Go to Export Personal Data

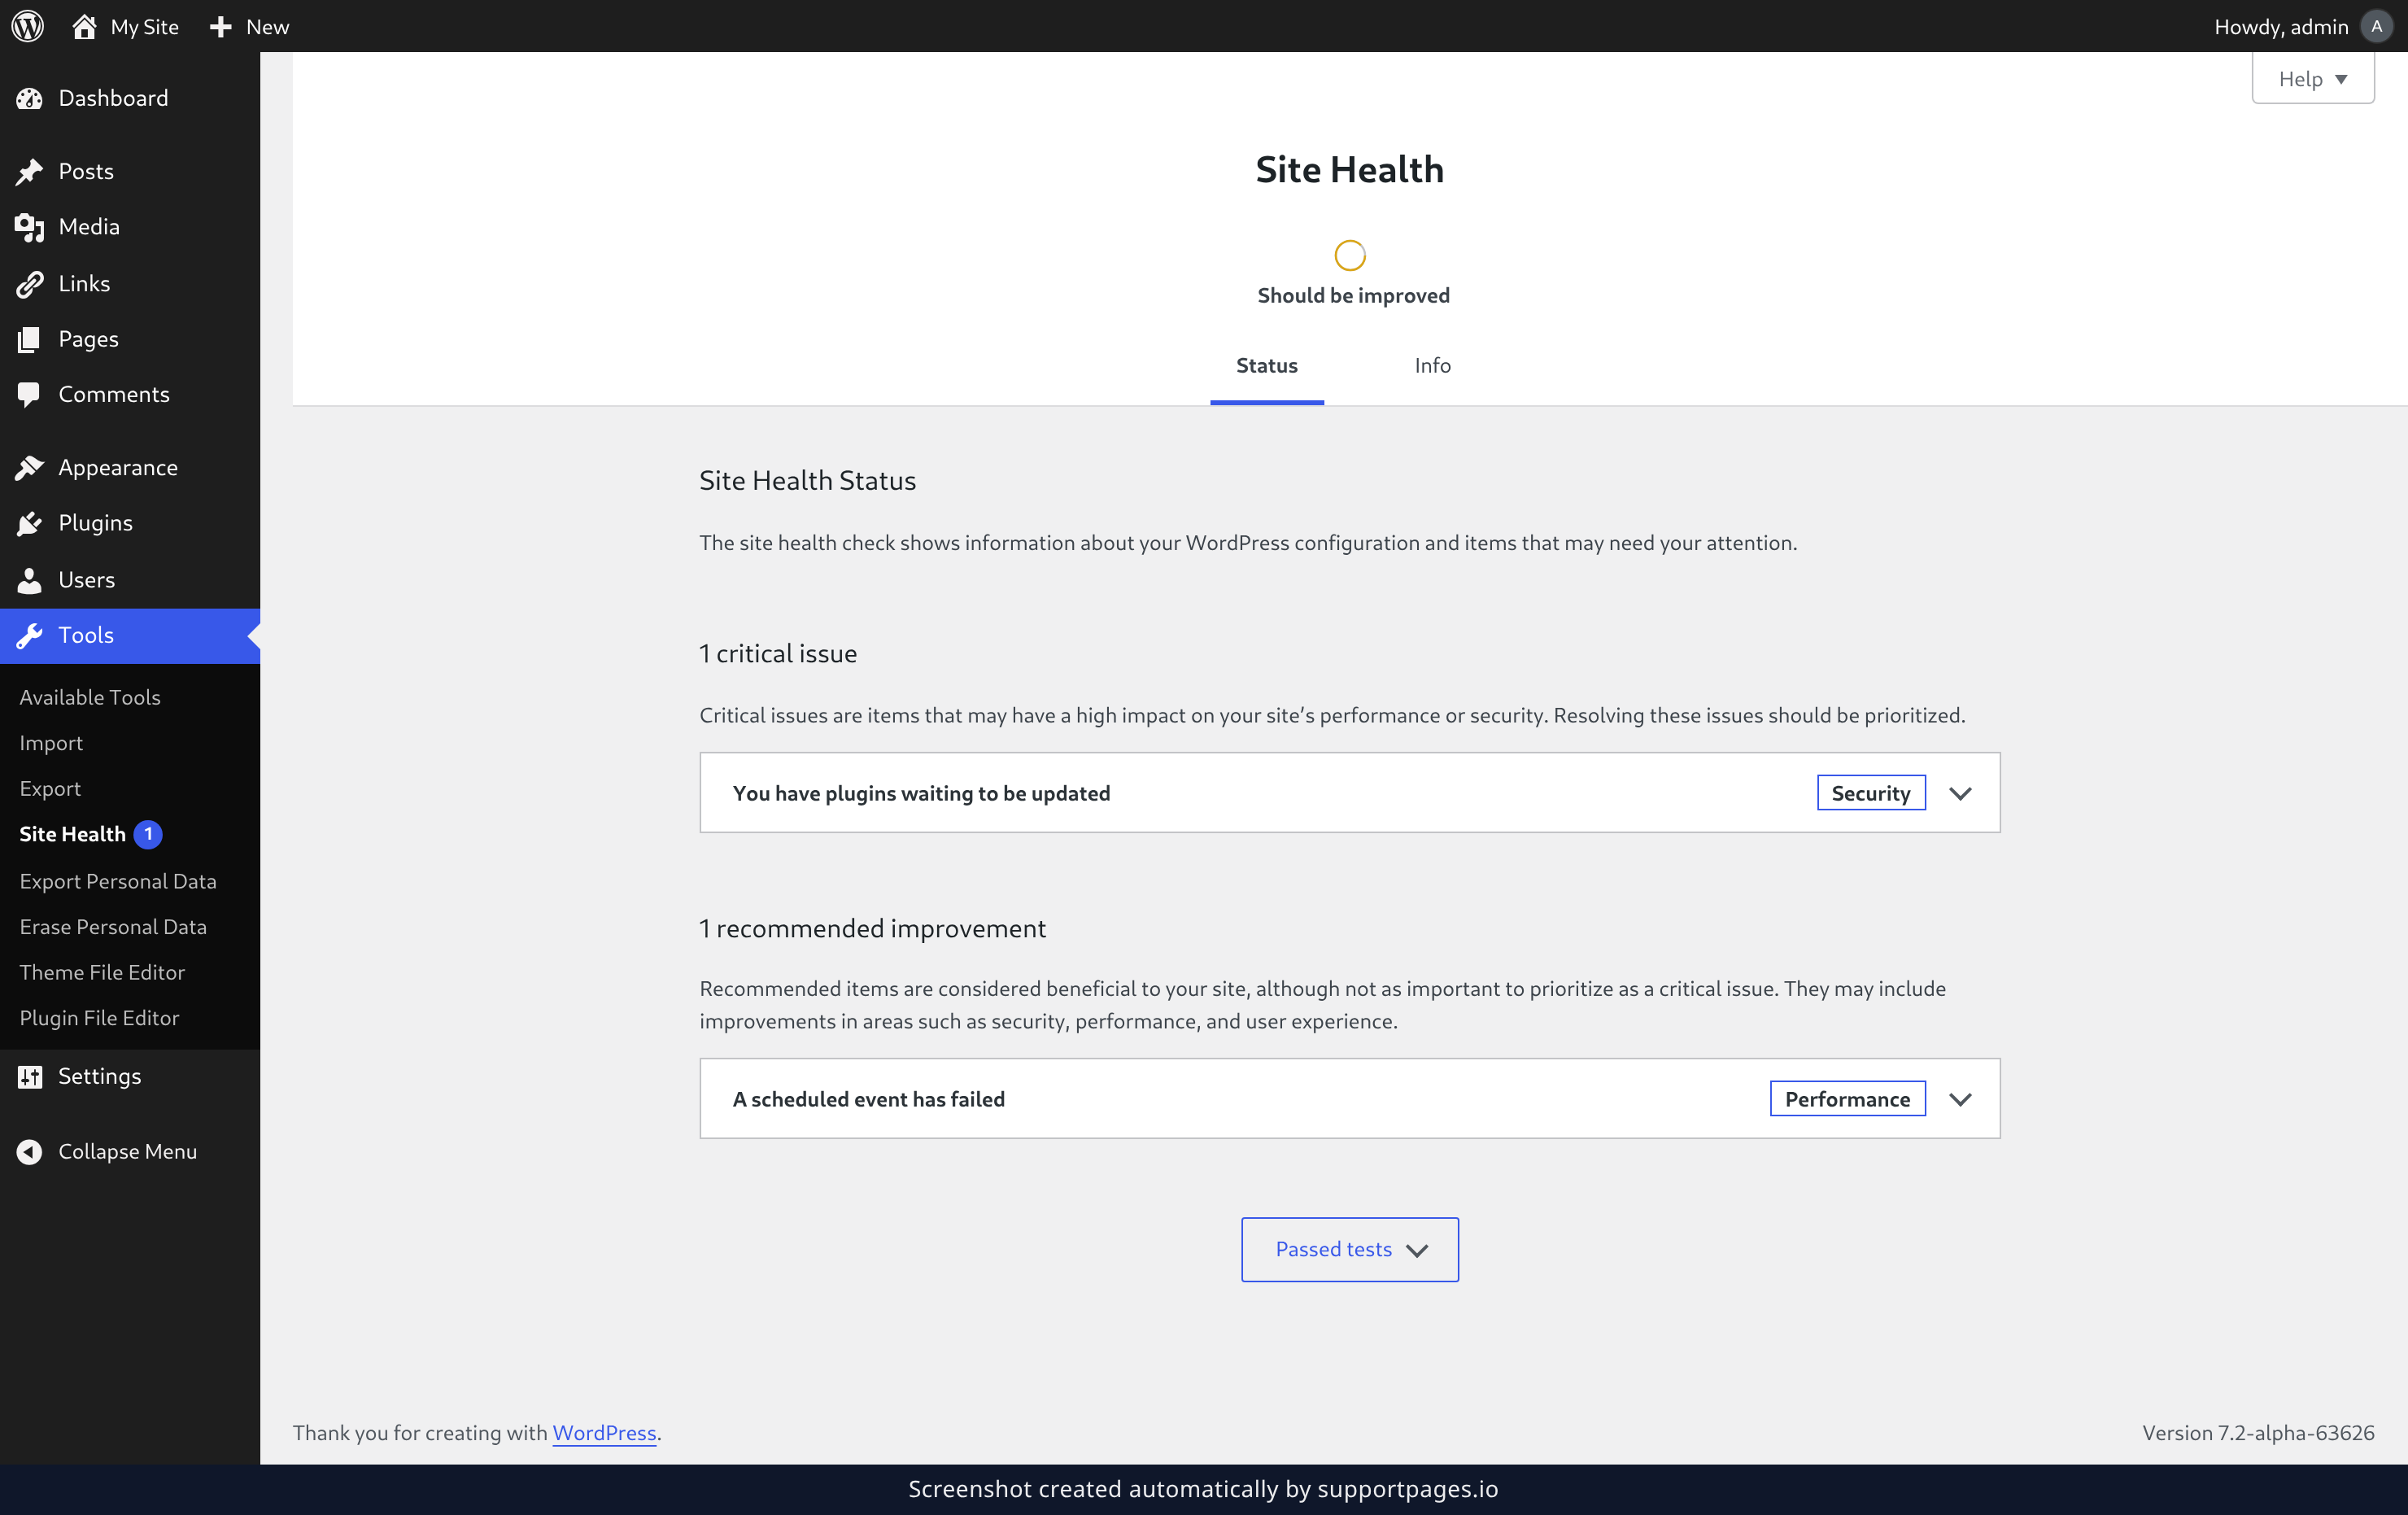click(x=118, y=881)
